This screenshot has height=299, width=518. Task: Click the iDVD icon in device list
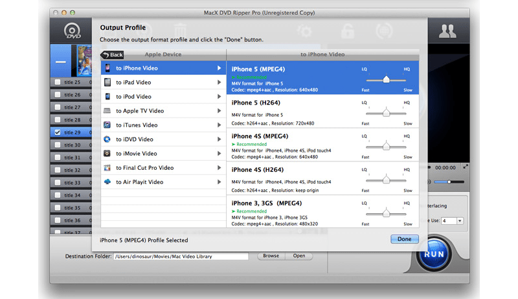tap(107, 139)
